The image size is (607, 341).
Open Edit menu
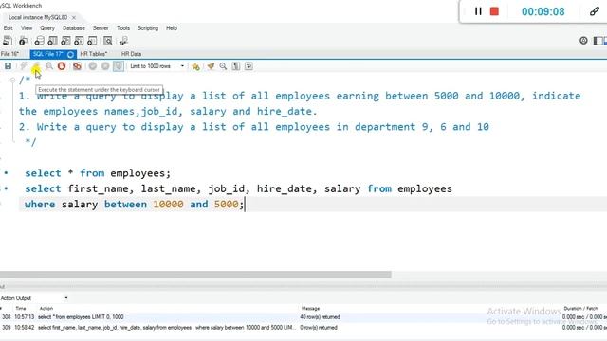click(x=8, y=28)
